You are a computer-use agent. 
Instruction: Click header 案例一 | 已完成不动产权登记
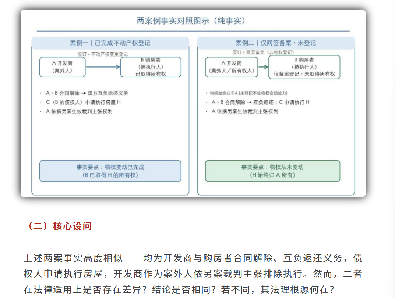(110, 43)
